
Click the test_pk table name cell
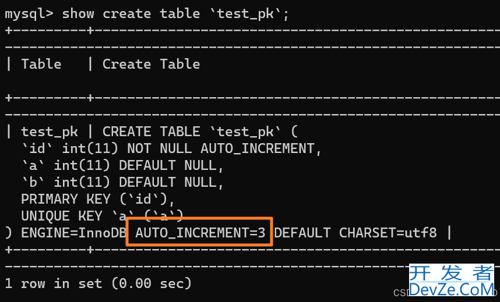pos(50,132)
